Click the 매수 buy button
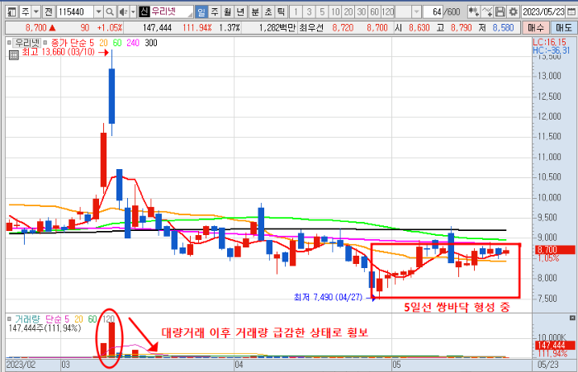This screenshot has height=372, width=578. pyautogui.click(x=536, y=27)
